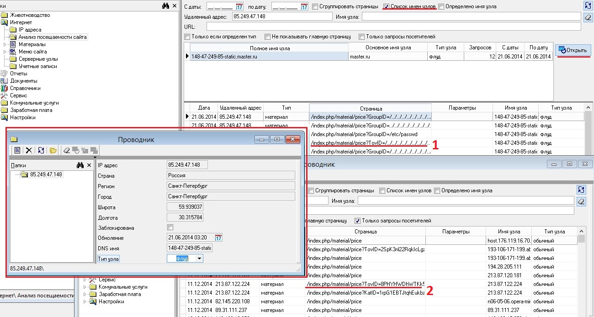This screenshot has height=317, width=594.
Task: Uncheck the checked 'Только запросы посетителей' in lower window
Action: click(x=358, y=221)
